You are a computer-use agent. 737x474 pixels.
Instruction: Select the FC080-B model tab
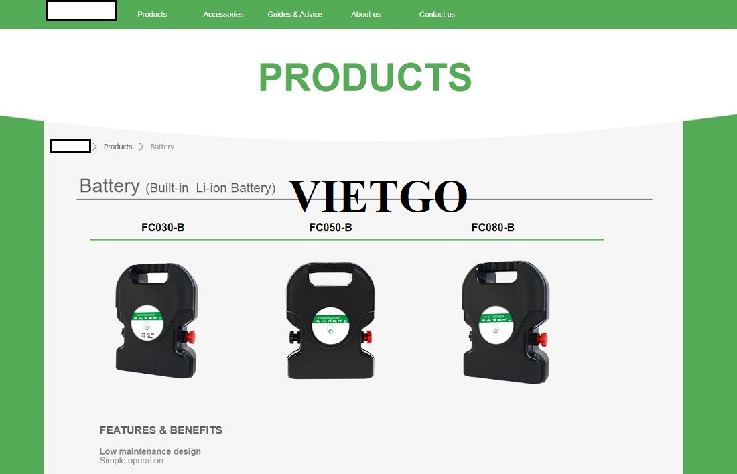click(x=493, y=228)
